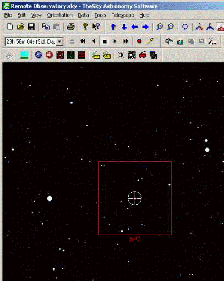The width and height of the screenshot is (224, 281).
Task: Open a sky file with folder icon
Action: [x=20, y=27]
